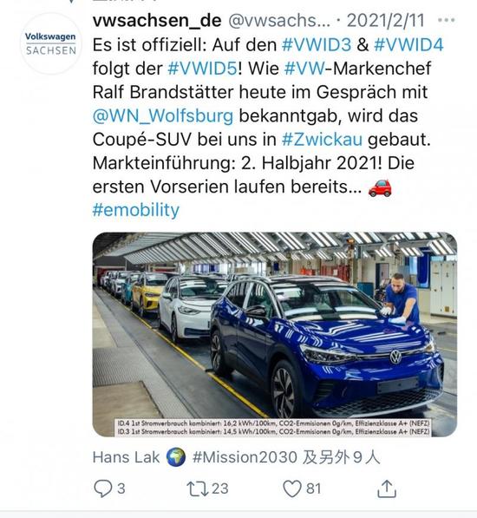The width and height of the screenshot is (477, 518).
Task: Open the #VWID4 hashtag
Action: coord(408,44)
